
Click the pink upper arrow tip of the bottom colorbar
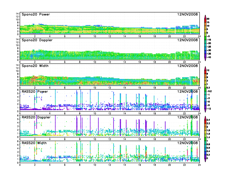pyautogui.click(x=205, y=118)
